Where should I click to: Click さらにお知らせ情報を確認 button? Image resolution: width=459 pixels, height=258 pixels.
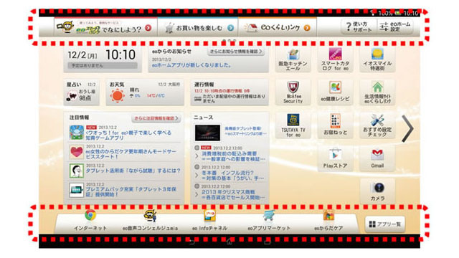[x=236, y=51]
